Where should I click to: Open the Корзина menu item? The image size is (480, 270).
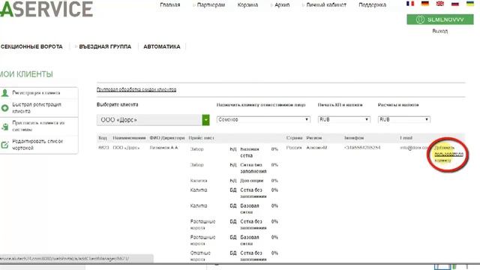pos(247,5)
